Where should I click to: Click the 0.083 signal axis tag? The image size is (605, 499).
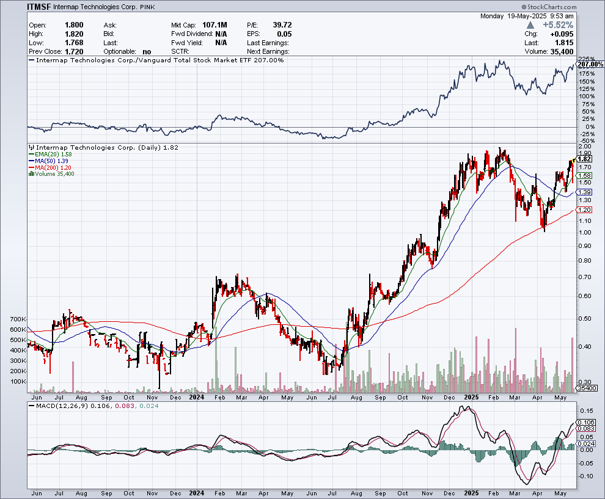(x=587, y=428)
